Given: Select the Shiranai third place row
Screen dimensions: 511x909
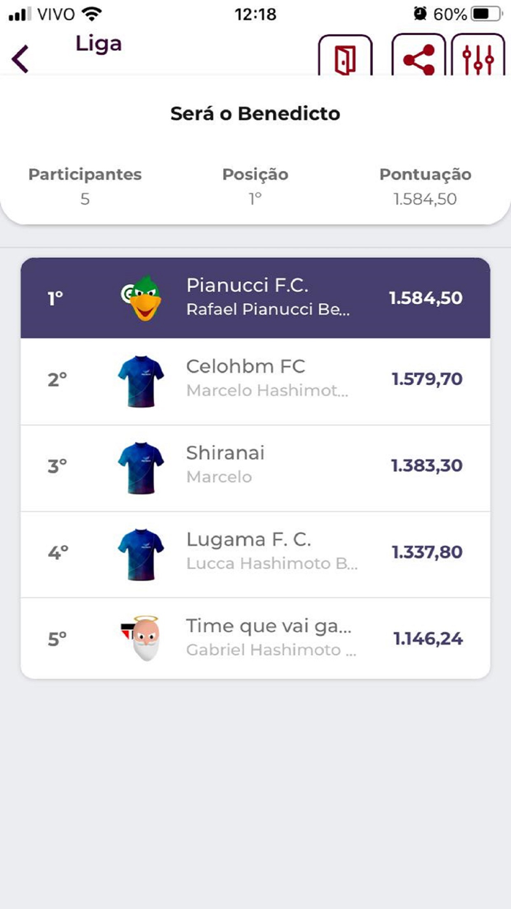Looking at the screenshot, I should point(255,466).
